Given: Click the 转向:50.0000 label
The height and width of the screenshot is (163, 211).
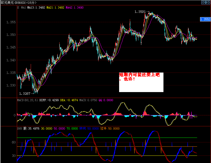Looking at the screenshot, I should [x=89, y=128].
